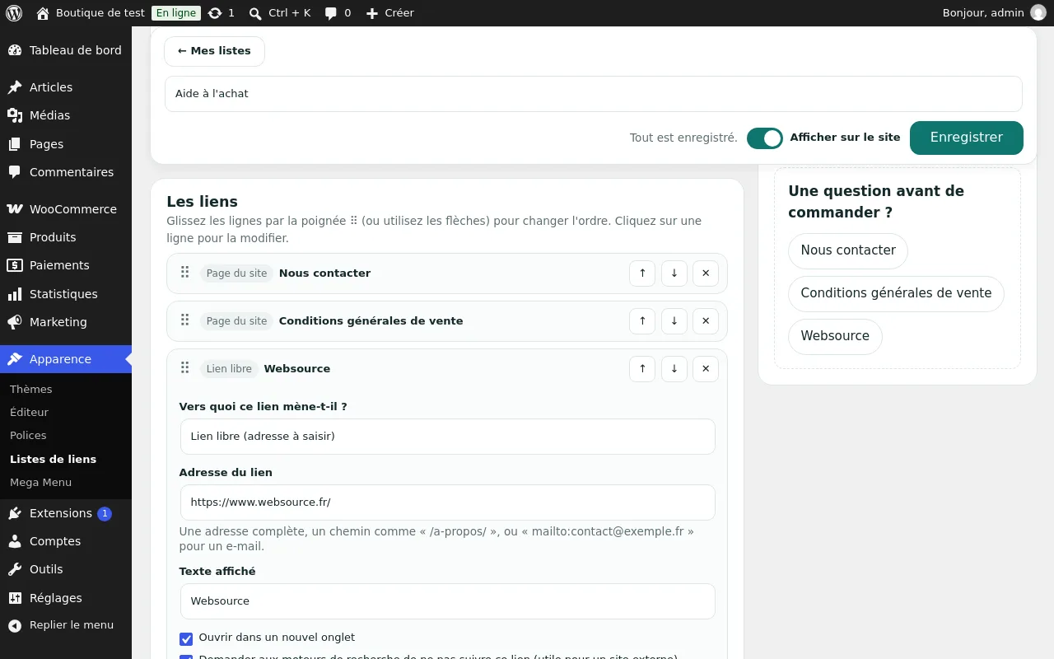Click the Tout est enregistré status text
1054x659 pixels.
coord(683,138)
